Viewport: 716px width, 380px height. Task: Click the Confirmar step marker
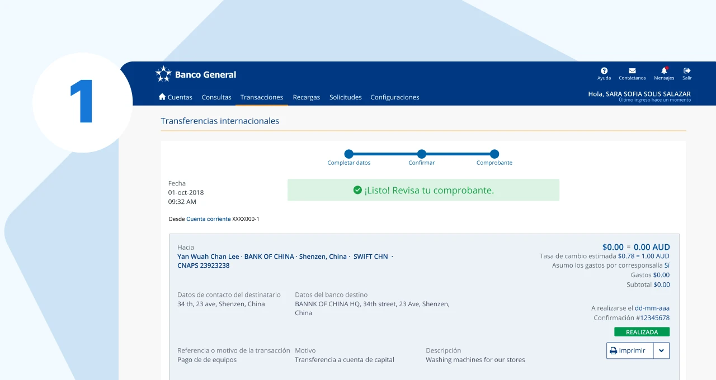(422, 154)
